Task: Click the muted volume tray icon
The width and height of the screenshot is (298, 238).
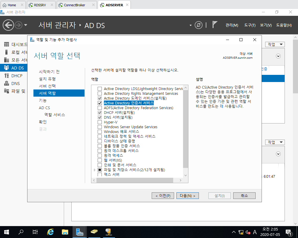Action: pyautogui.click(x=248, y=232)
